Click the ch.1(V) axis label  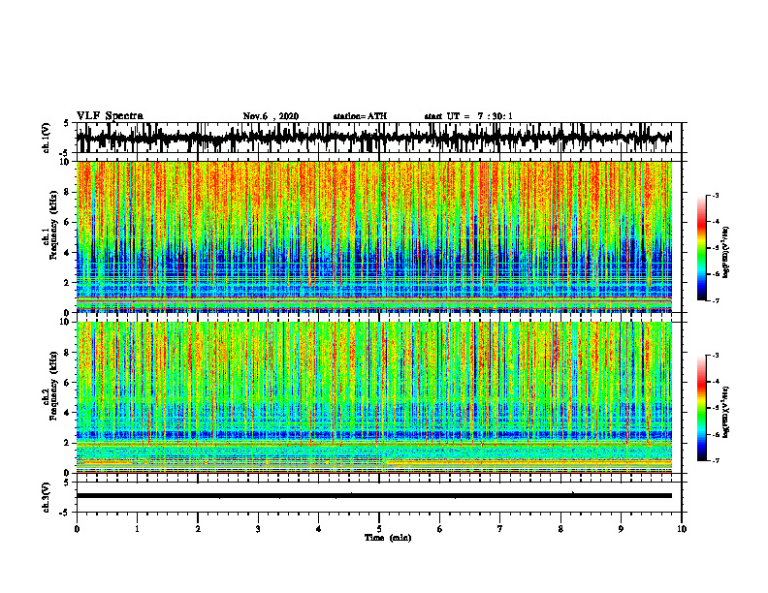[x=47, y=138]
